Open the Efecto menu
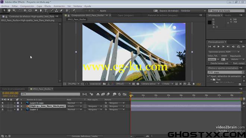The width and height of the screenshot is (246, 138). click(48, 6)
